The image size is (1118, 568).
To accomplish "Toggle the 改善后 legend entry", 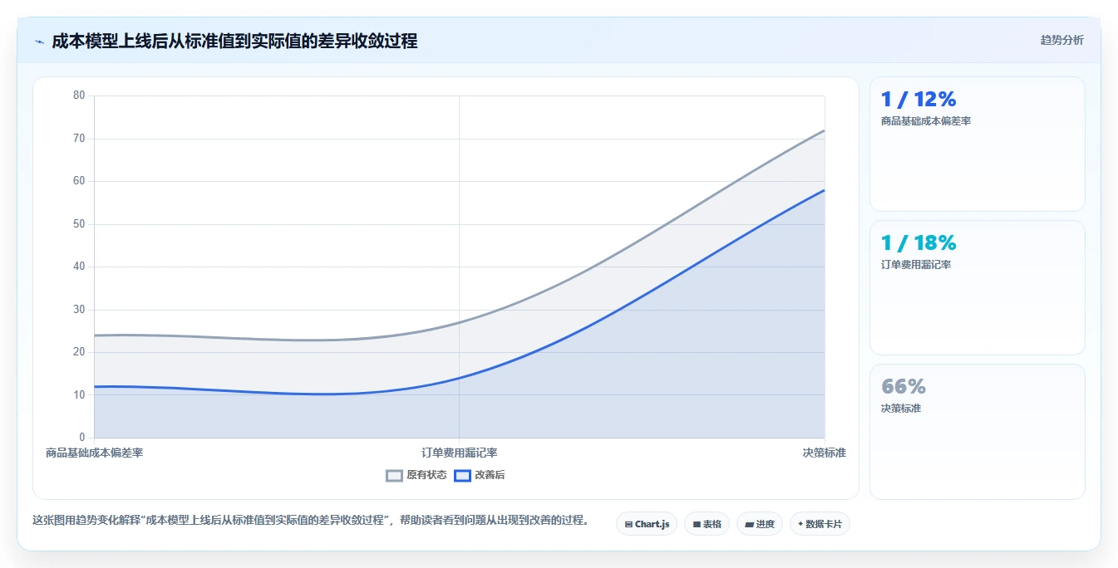I will pos(480,475).
